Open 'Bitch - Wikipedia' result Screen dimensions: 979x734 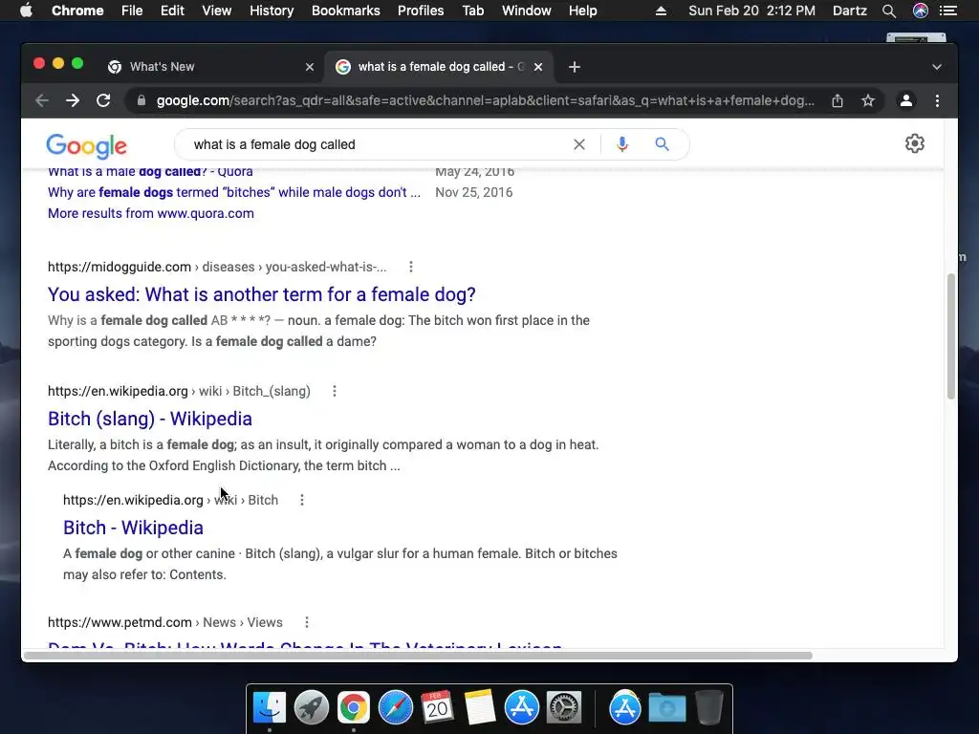coord(133,528)
